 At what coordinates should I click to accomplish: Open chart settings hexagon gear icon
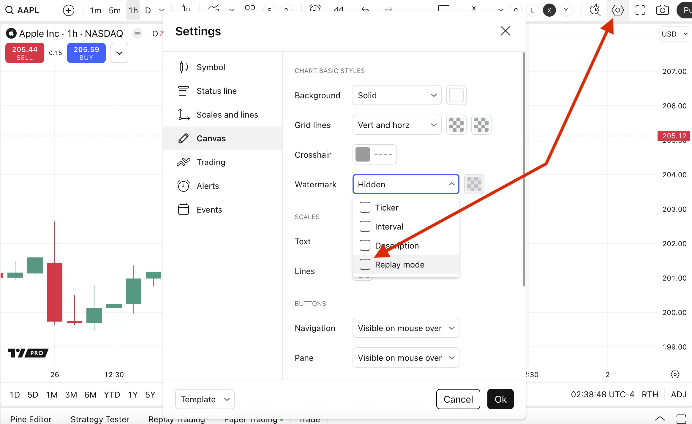tap(617, 10)
